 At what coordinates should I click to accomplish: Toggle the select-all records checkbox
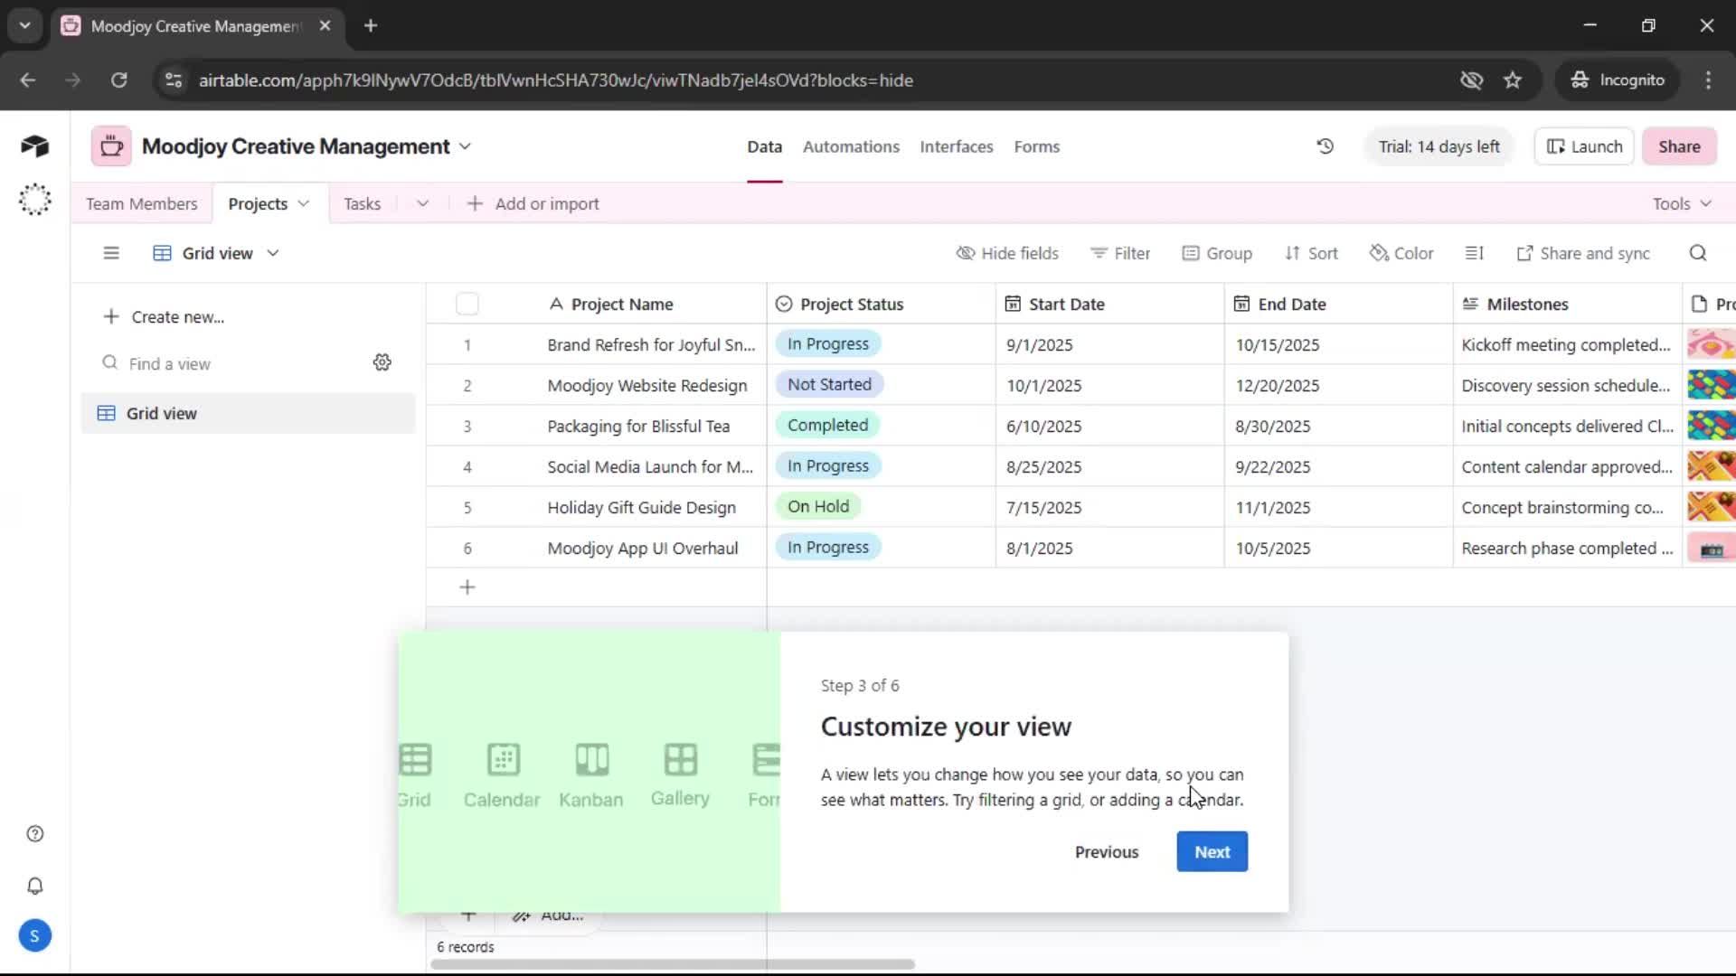pos(467,305)
